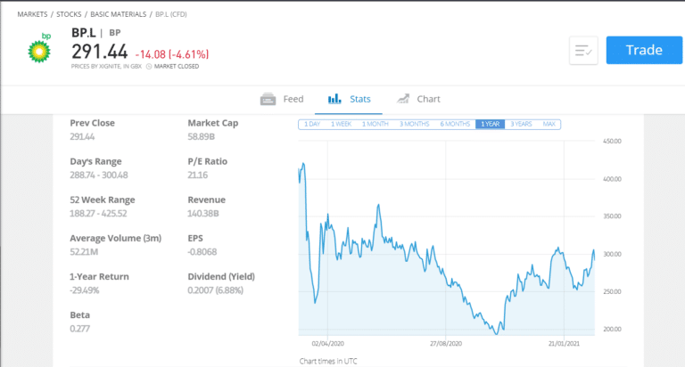Select the MAX chart range

pyautogui.click(x=549, y=124)
